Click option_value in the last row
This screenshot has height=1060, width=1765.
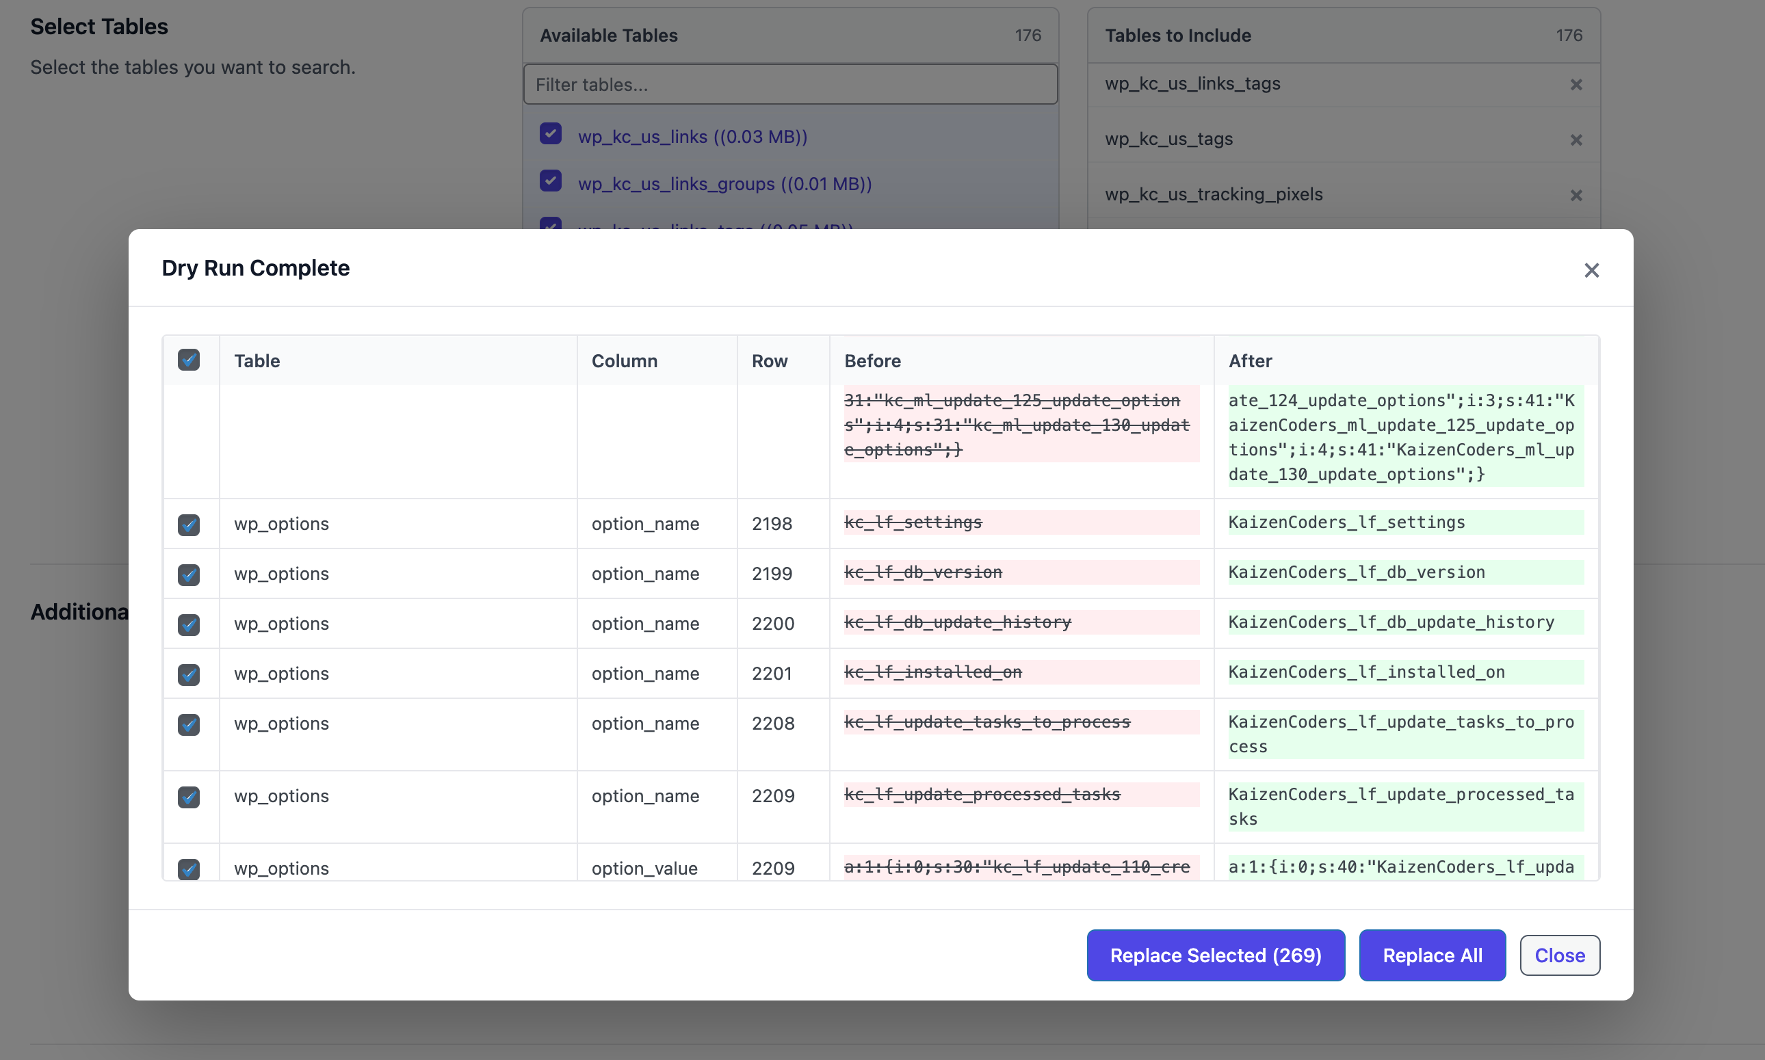644,868
